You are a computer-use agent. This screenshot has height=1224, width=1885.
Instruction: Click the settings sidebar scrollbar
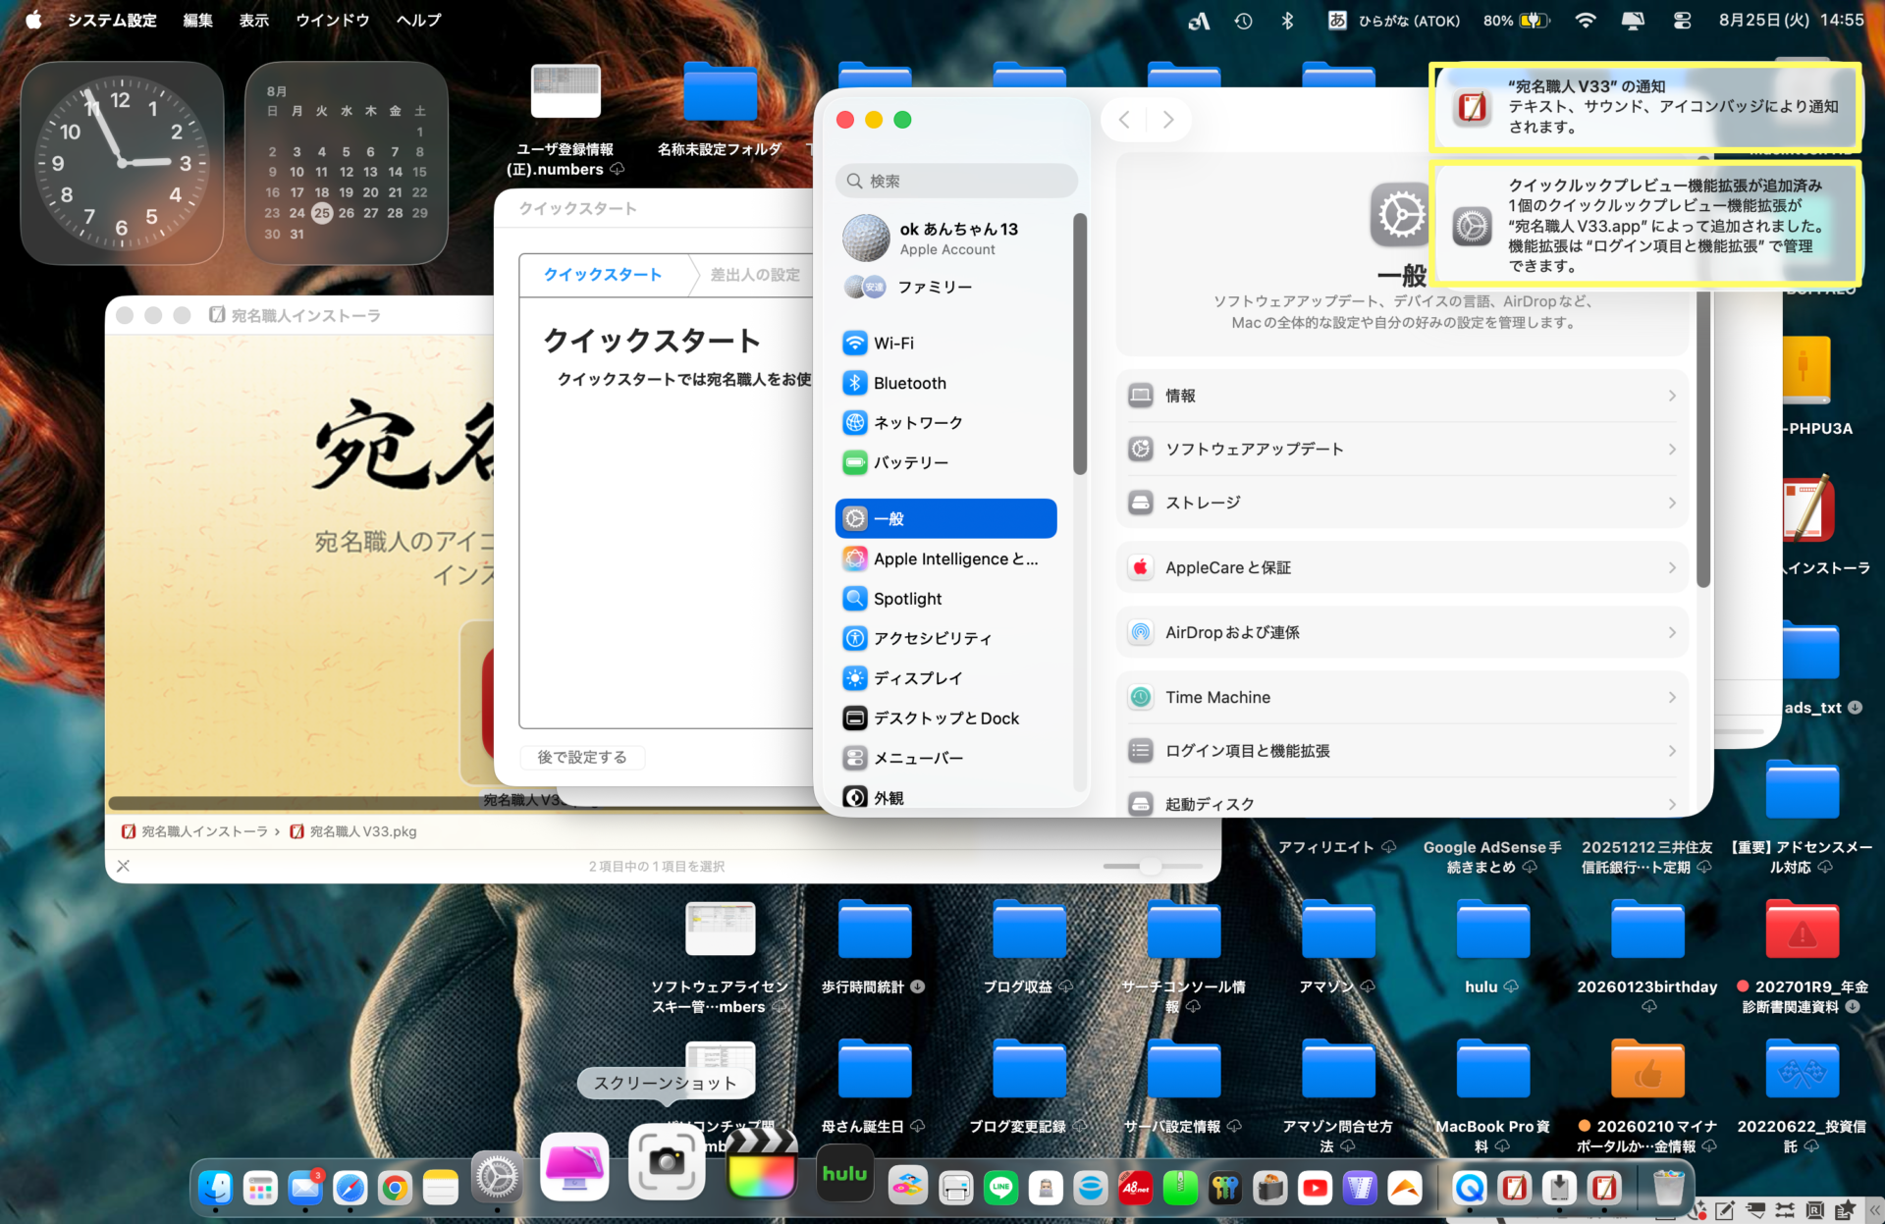[x=1080, y=345]
